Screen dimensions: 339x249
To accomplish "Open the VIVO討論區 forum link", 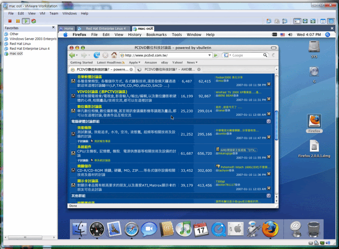I will coord(102,92).
